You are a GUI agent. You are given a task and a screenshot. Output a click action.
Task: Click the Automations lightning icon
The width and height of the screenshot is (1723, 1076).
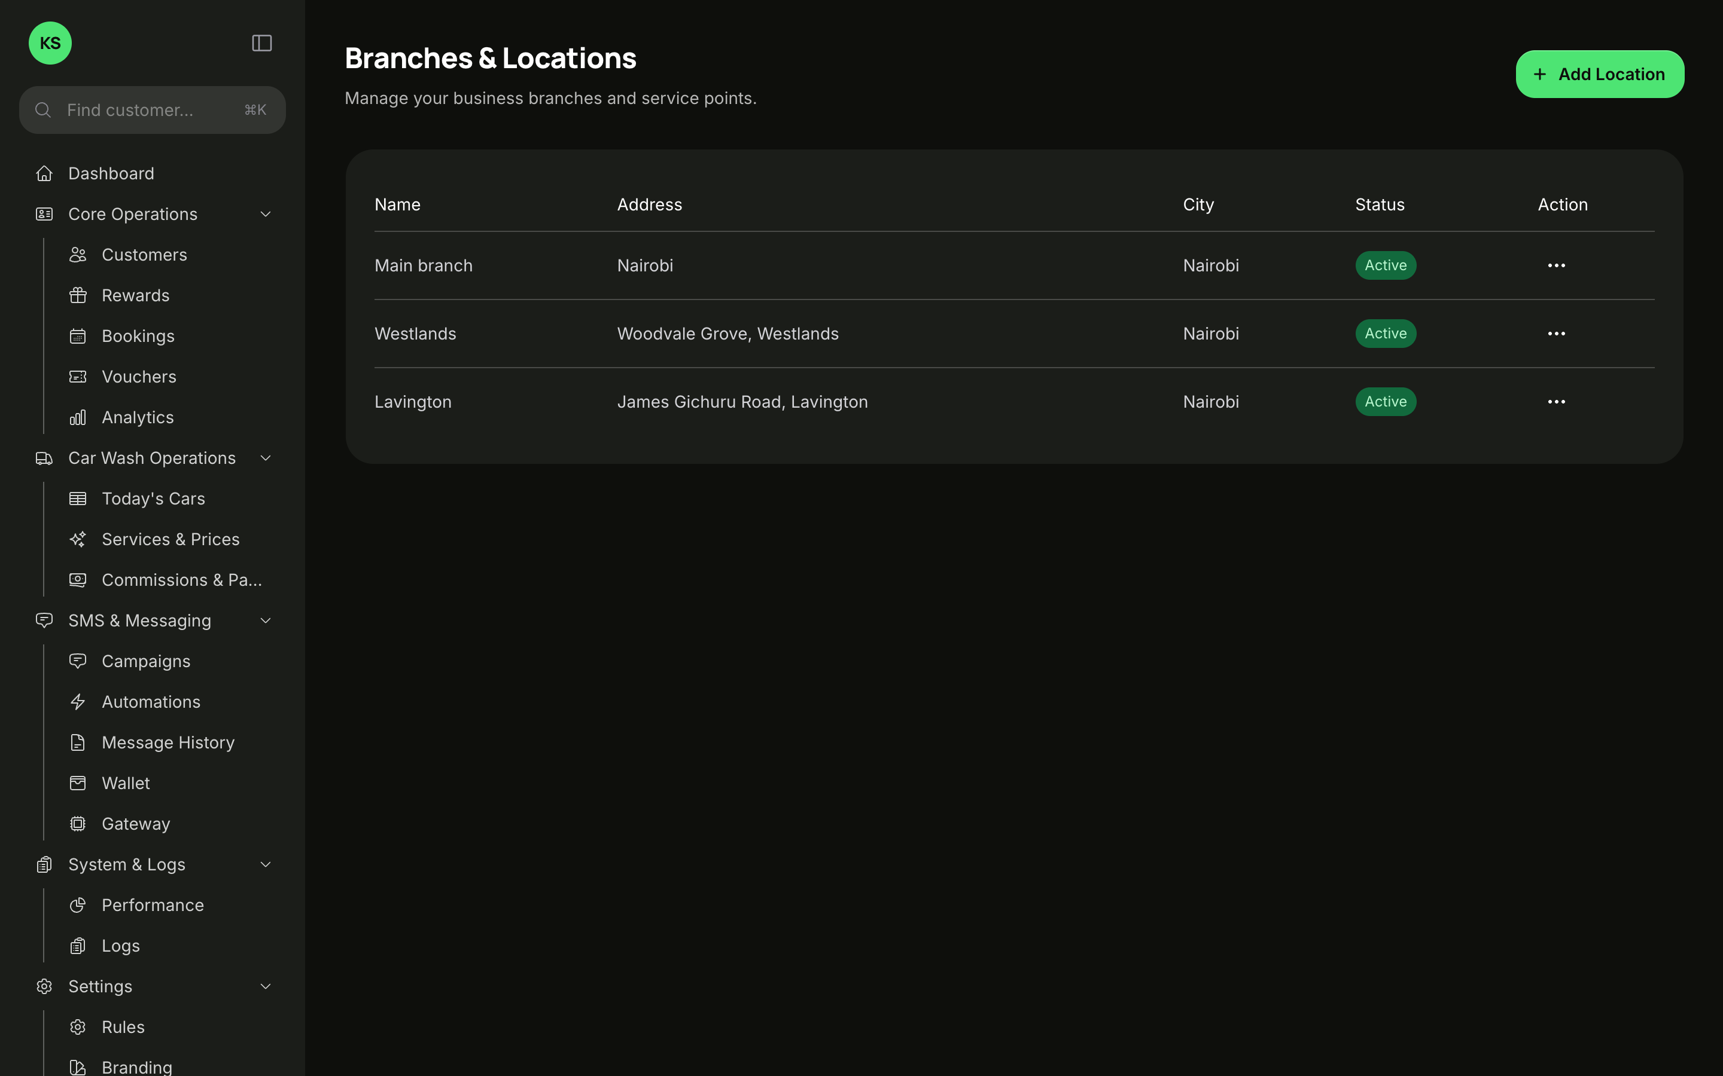click(78, 702)
